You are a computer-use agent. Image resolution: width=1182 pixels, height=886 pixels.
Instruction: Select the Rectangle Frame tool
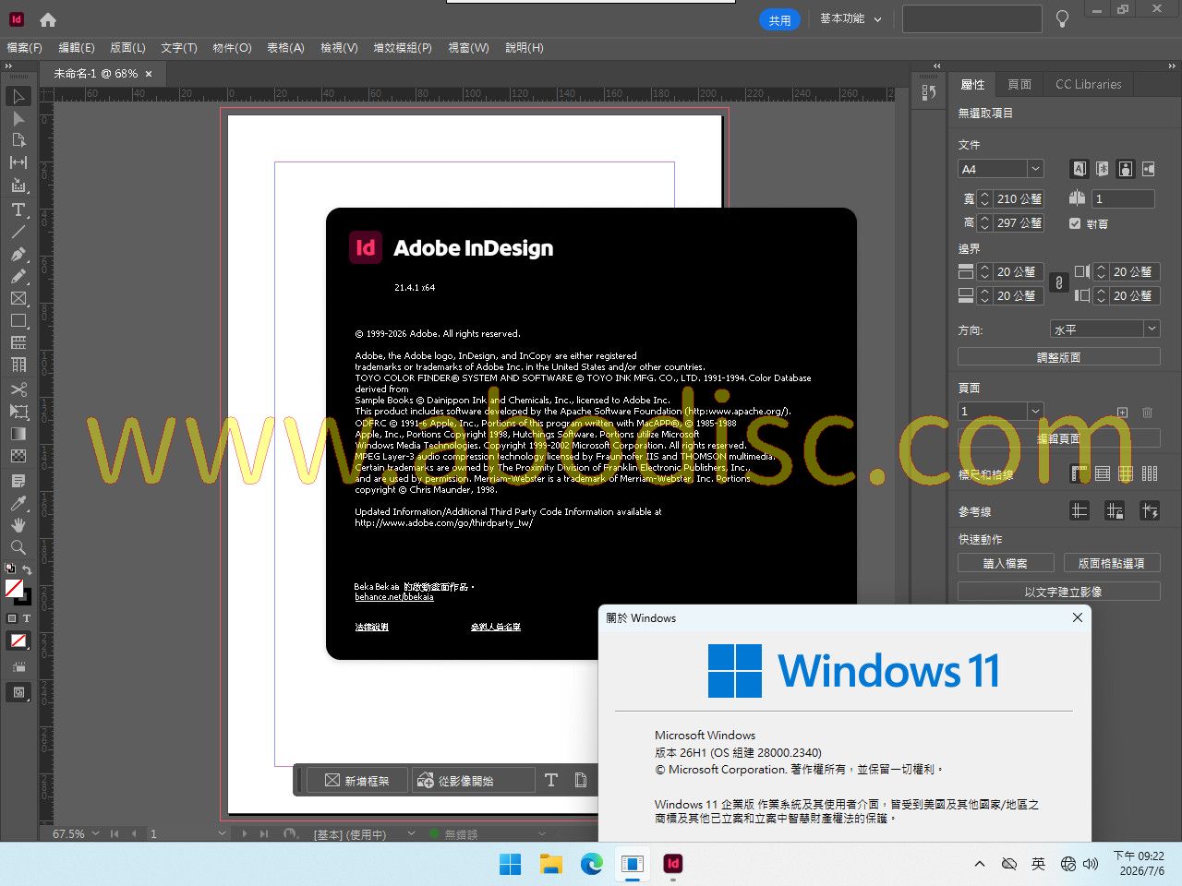(x=18, y=298)
